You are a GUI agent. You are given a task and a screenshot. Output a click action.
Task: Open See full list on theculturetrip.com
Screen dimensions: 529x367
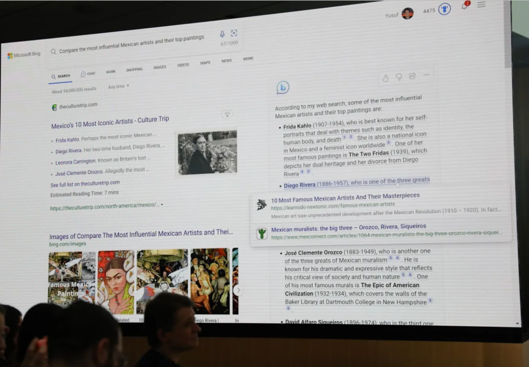[x=85, y=184]
